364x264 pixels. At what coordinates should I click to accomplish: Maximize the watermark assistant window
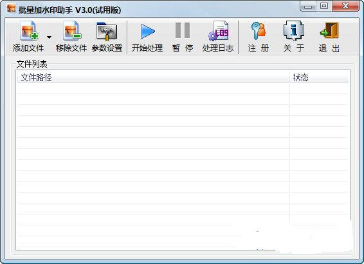[x=324, y=6]
